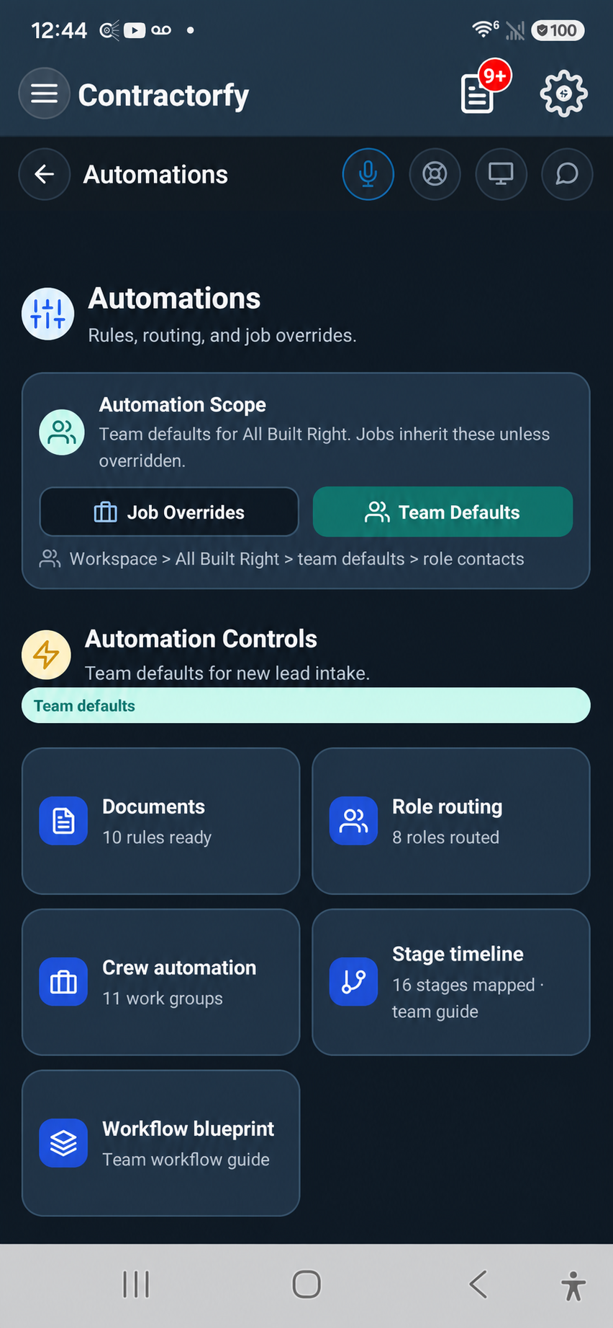
Task: Tap the sliders icon next to Automations heading
Action: [x=48, y=314]
